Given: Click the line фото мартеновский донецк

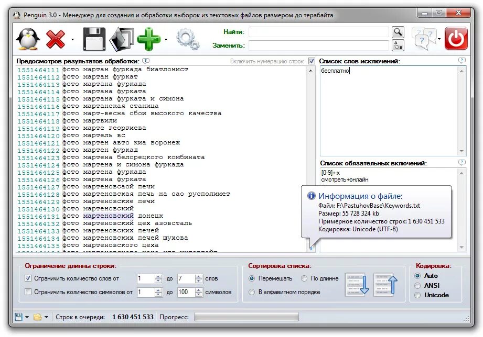Looking at the screenshot, I should (113, 216).
